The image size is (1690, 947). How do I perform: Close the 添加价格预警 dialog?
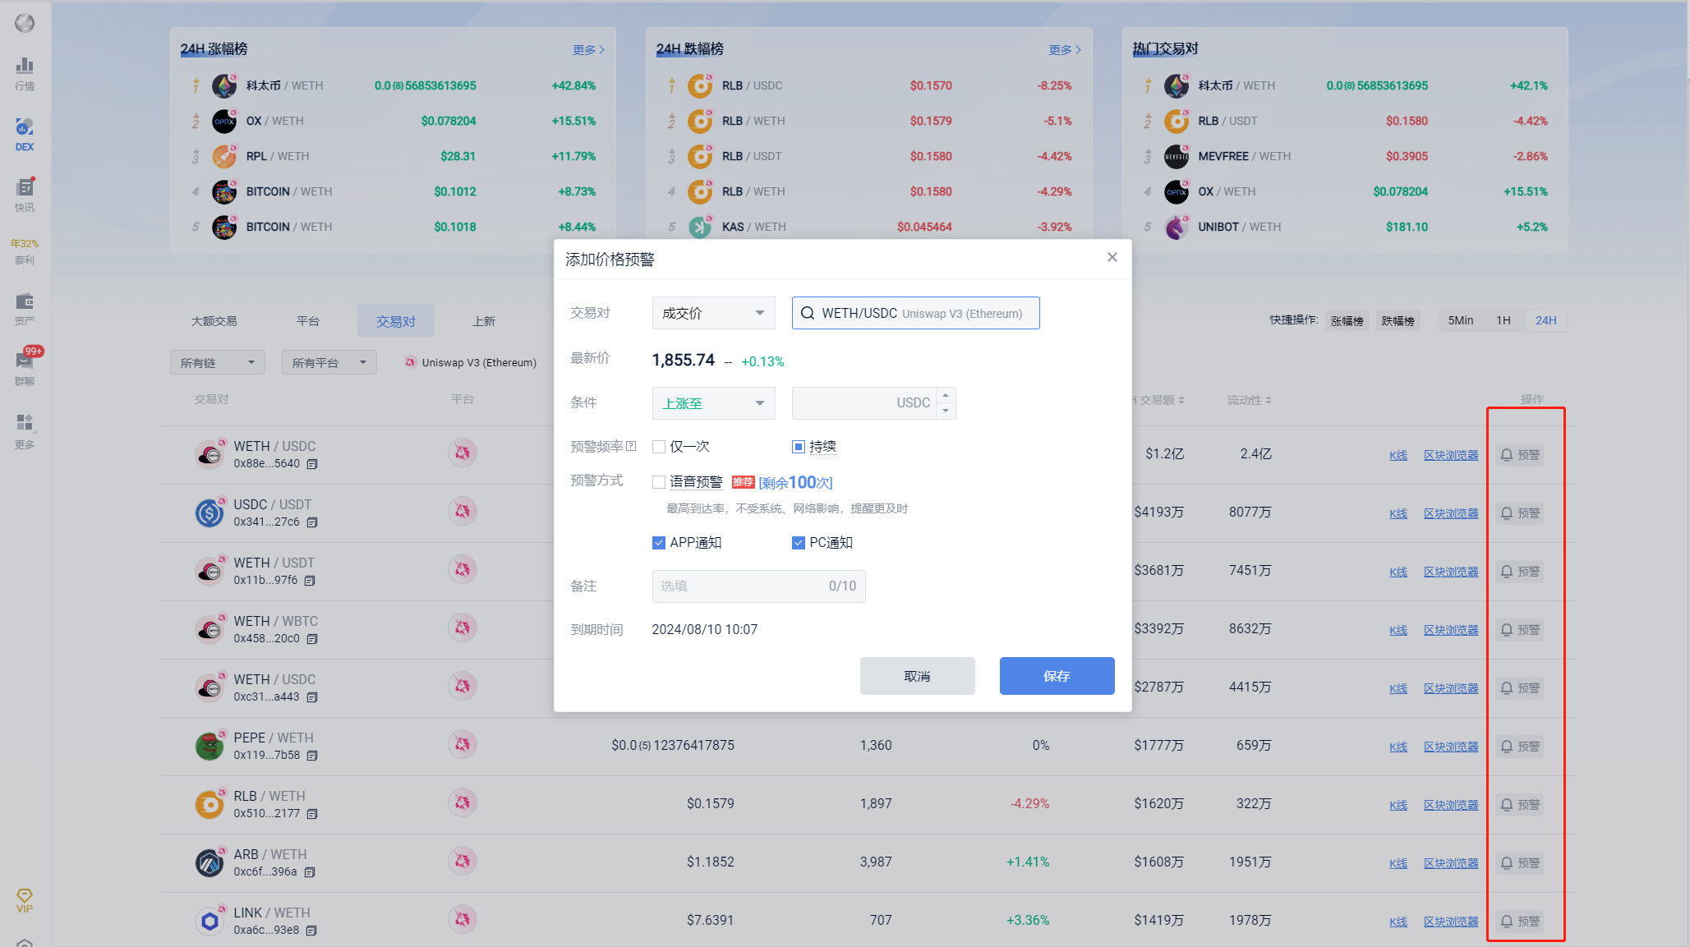[1112, 258]
